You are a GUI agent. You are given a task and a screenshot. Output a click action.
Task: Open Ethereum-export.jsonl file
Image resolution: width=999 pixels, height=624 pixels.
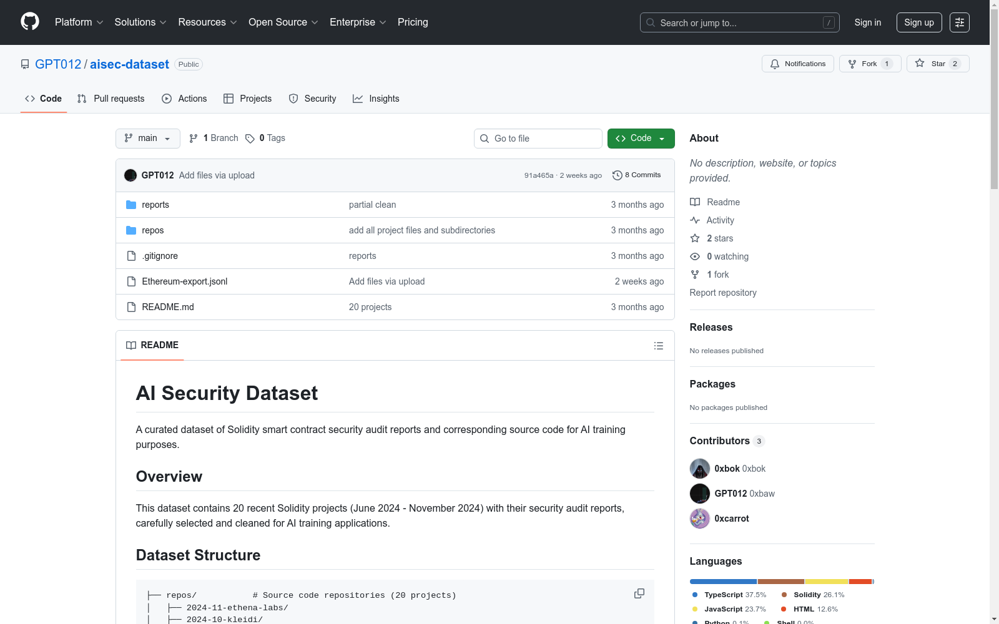click(x=185, y=281)
